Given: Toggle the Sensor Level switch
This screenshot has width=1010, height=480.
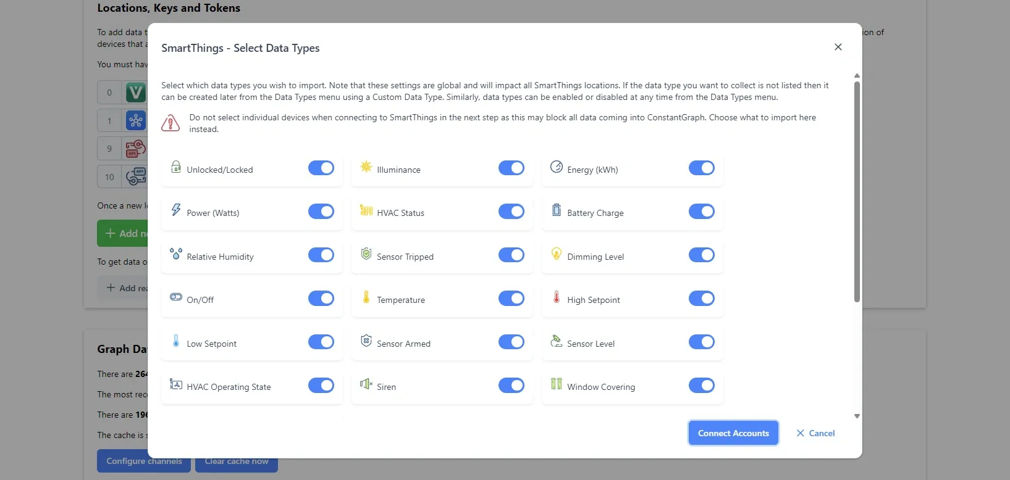Looking at the screenshot, I should pos(702,342).
